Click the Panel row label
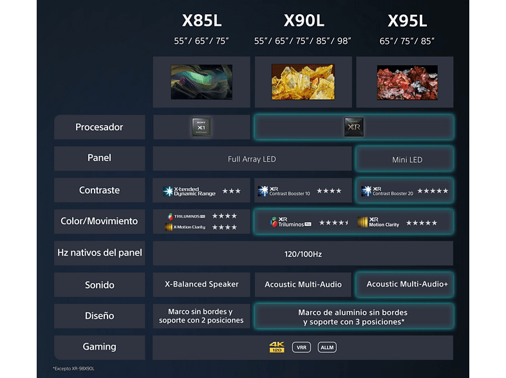This screenshot has height=378, width=506. coord(99,158)
